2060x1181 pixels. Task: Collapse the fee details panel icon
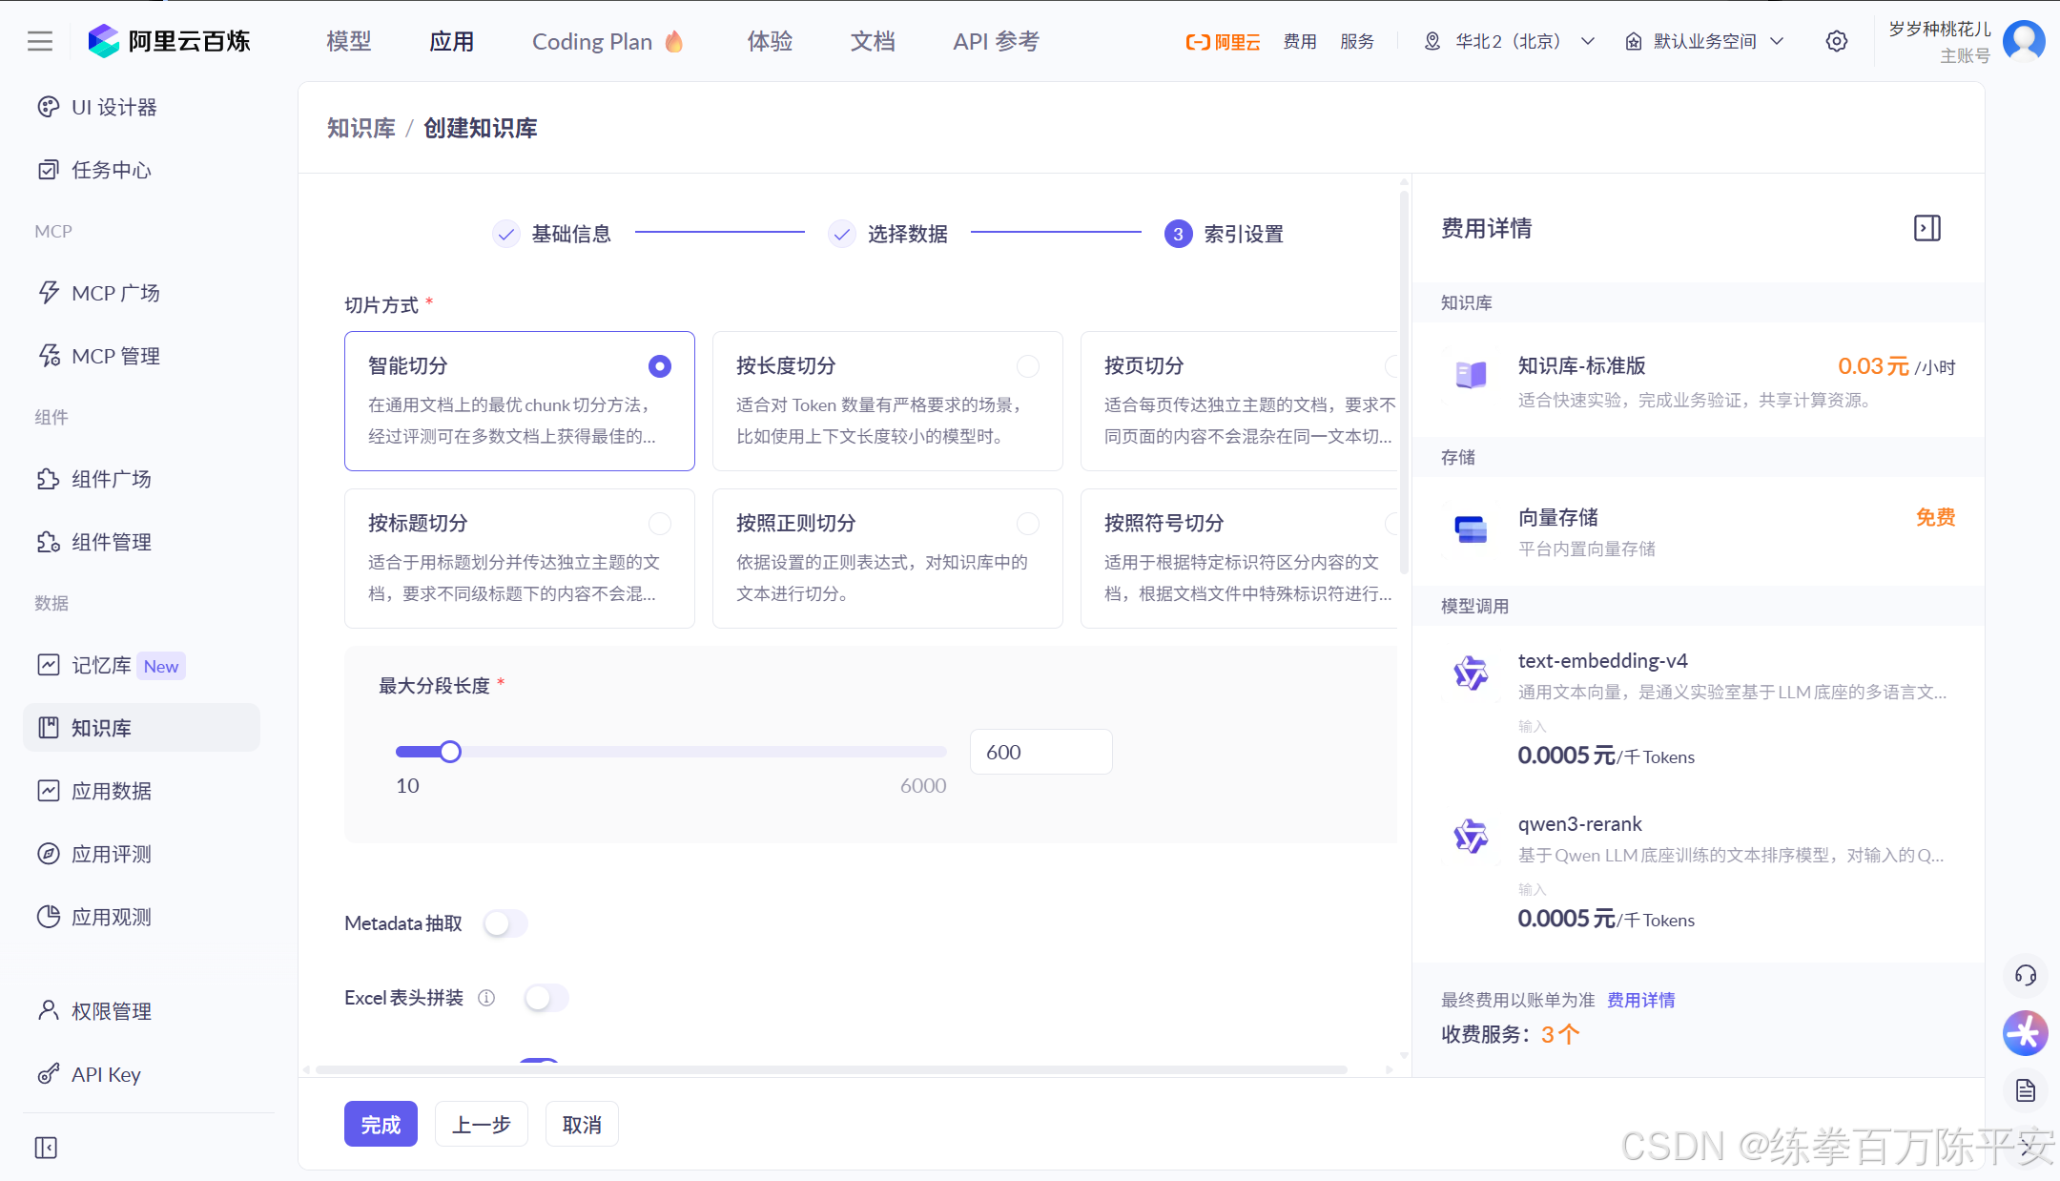point(1926,228)
